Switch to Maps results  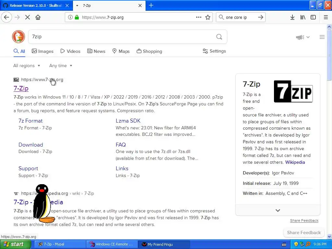[121, 51]
